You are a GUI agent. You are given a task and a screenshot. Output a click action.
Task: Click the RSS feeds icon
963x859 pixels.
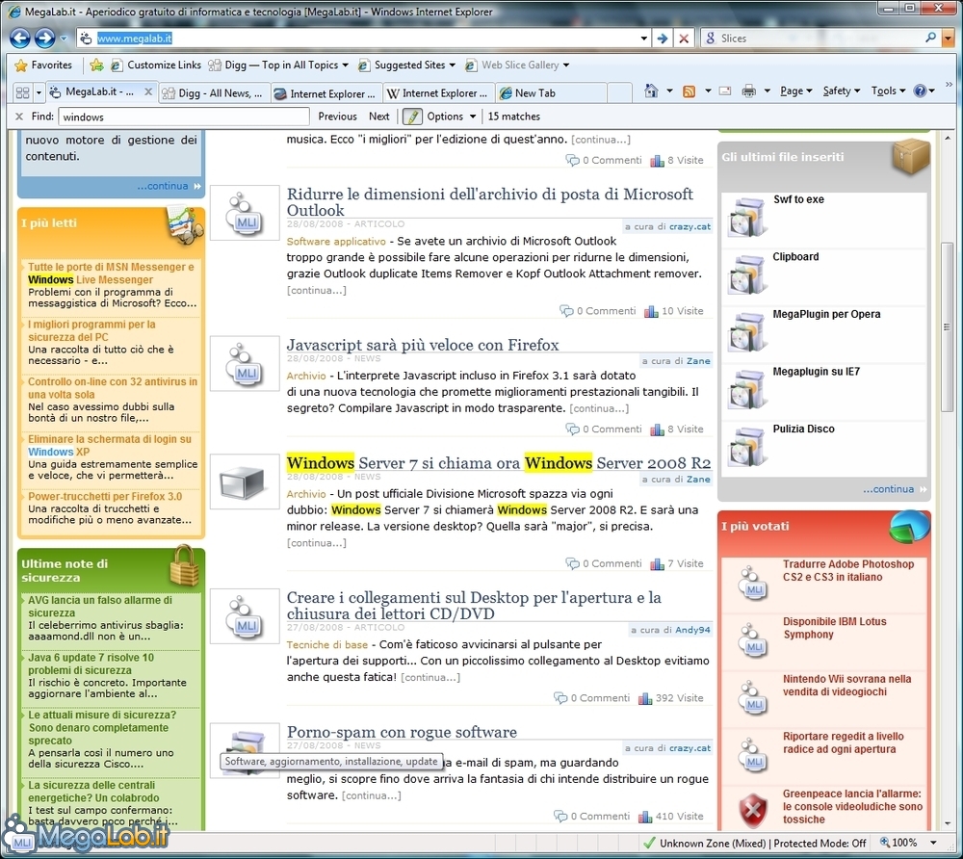[x=689, y=91]
